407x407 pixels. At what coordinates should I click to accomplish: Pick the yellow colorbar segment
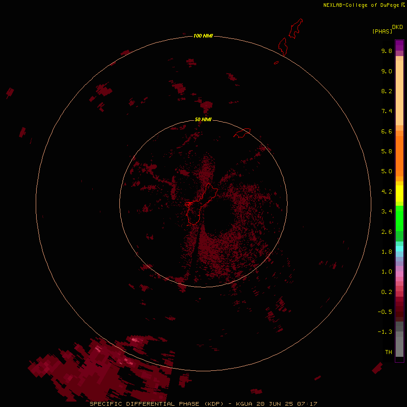click(399, 194)
